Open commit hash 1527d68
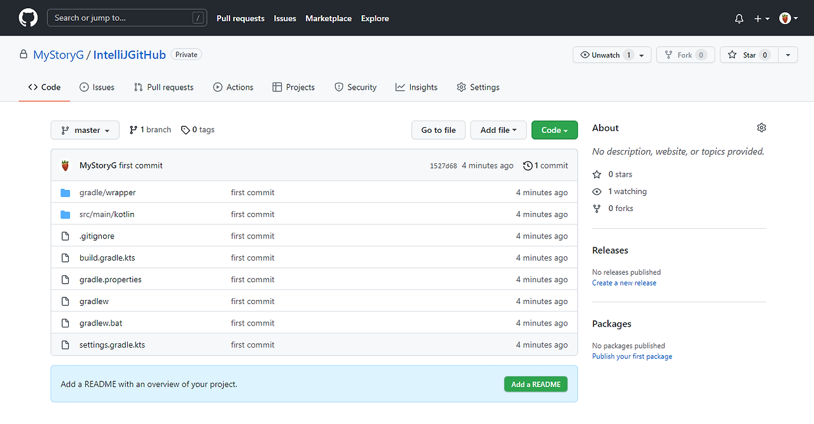This screenshot has width=814, height=424. point(443,166)
